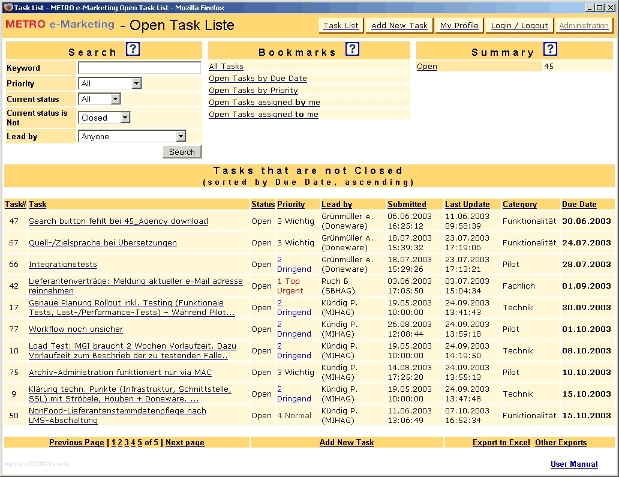
Task: Minimize the Firefox window
Action: coord(590,7)
